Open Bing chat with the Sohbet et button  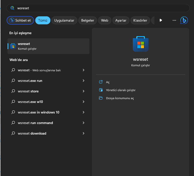pyautogui.click(x=20, y=20)
